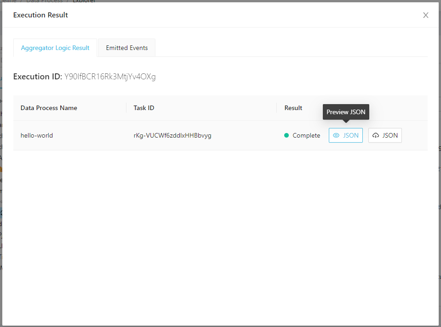Click the hello-world data process name

(37, 135)
